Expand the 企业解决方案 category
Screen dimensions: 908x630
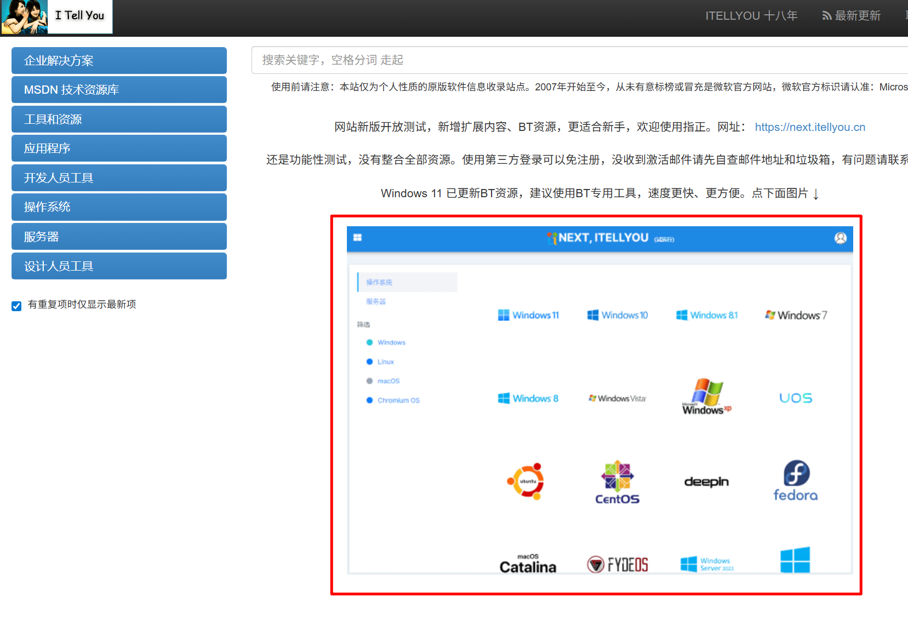tap(119, 60)
